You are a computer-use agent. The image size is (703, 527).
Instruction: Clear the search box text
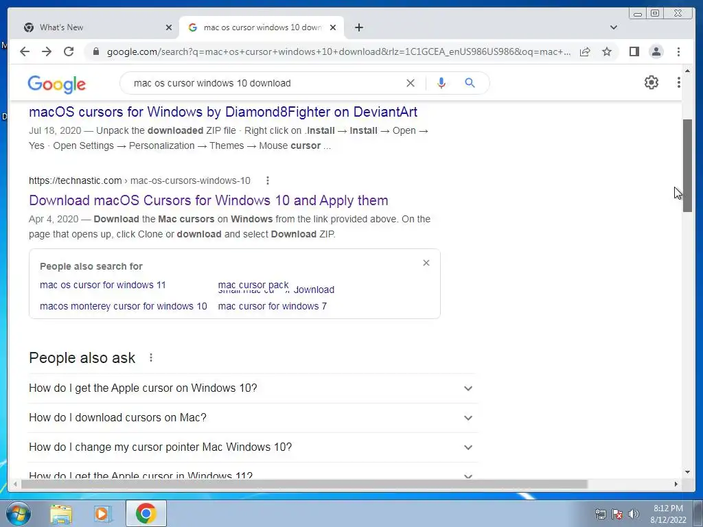[411, 83]
